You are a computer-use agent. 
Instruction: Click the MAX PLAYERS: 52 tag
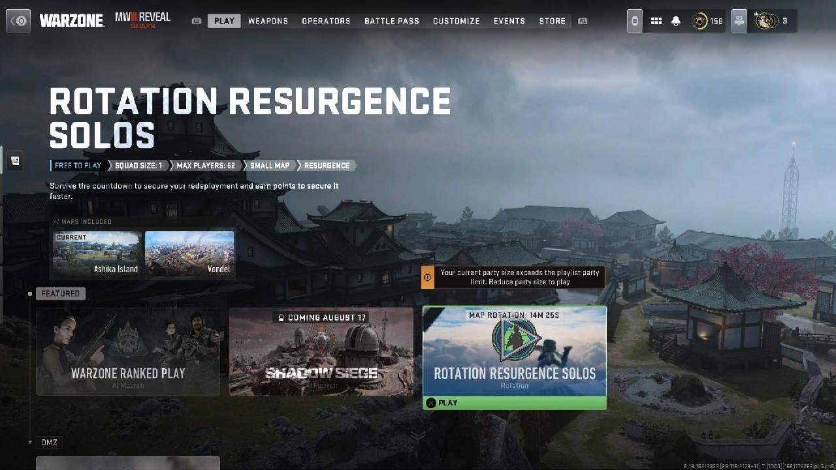(206, 166)
